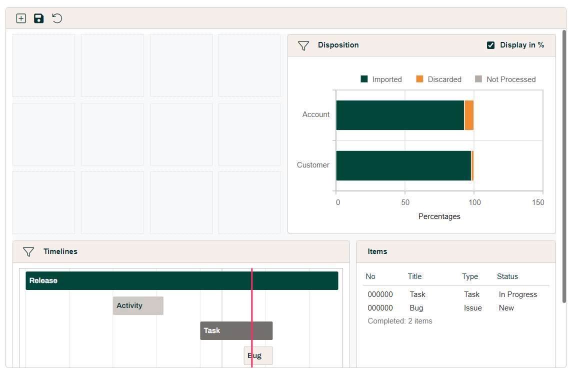Screen dimensions: 571x373
Task: Toggle the Discarded legend entry
Action: (x=438, y=79)
